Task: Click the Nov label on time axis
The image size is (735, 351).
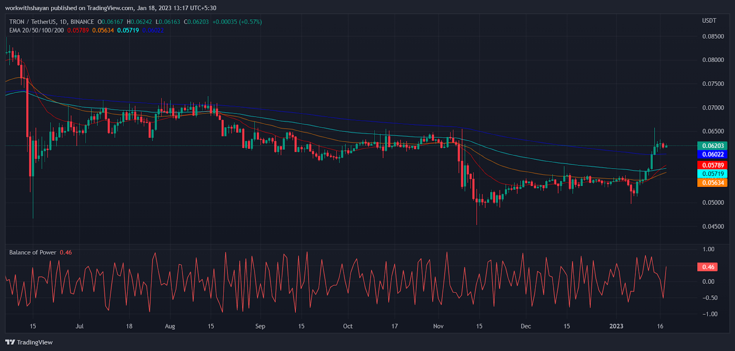Action: tap(438, 326)
